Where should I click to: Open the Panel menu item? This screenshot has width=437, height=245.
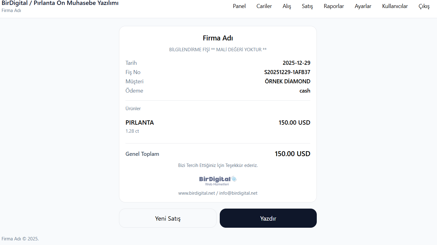tap(239, 6)
